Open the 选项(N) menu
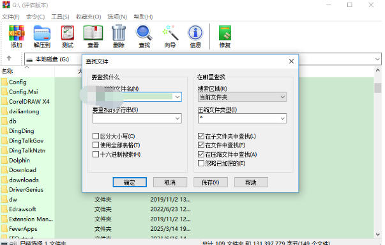The height and width of the screenshot is (245, 385). [x=117, y=17]
